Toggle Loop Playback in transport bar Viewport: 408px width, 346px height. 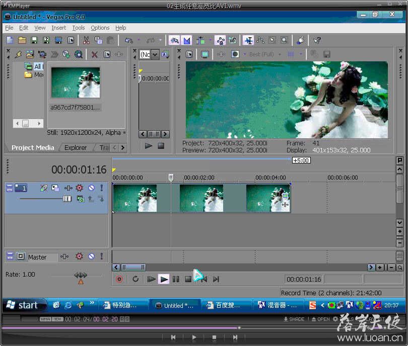135,279
